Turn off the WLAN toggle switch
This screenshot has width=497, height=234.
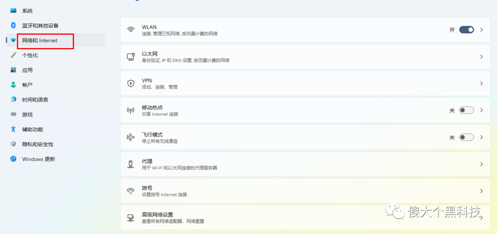[x=467, y=30]
